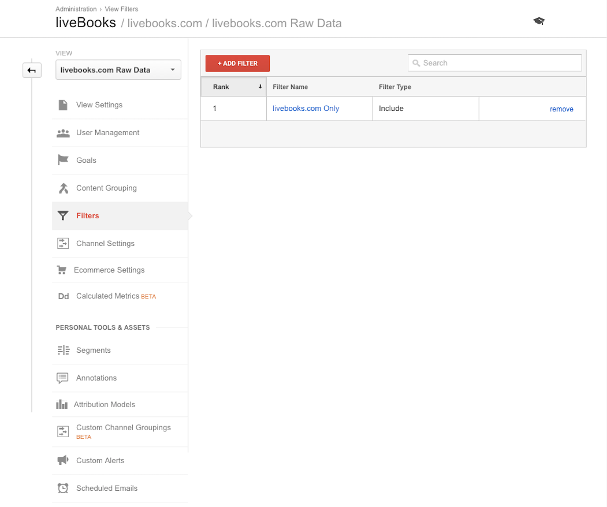Open the livebooks.com Raw Data view dropdown
The height and width of the screenshot is (507, 607).
(118, 70)
